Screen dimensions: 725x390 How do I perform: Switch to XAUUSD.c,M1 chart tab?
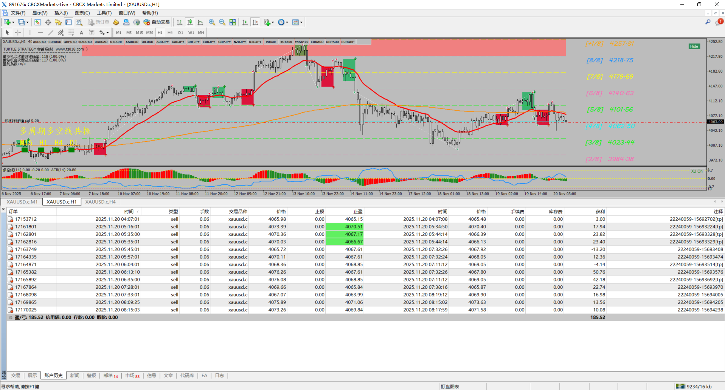pyautogui.click(x=22, y=202)
